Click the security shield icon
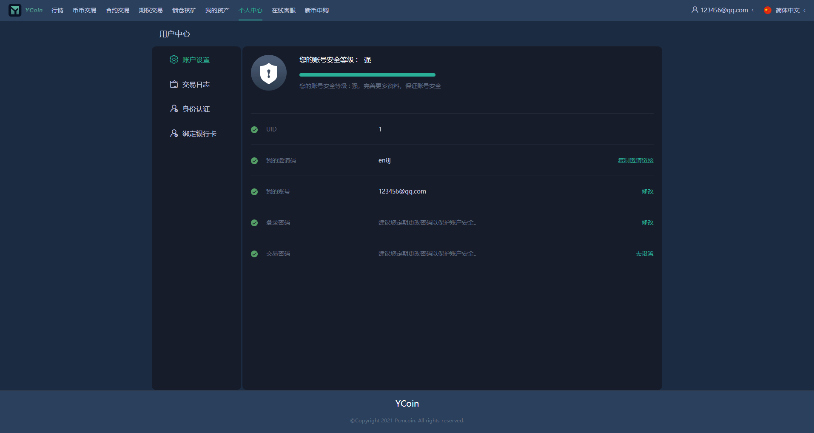Image resolution: width=814 pixels, height=433 pixels. [x=268, y=73]
